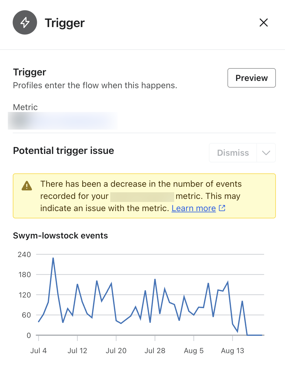Click the Swym-lowstock events chart title
Screen dimensions: 285x365
click(x=60, y=235)
